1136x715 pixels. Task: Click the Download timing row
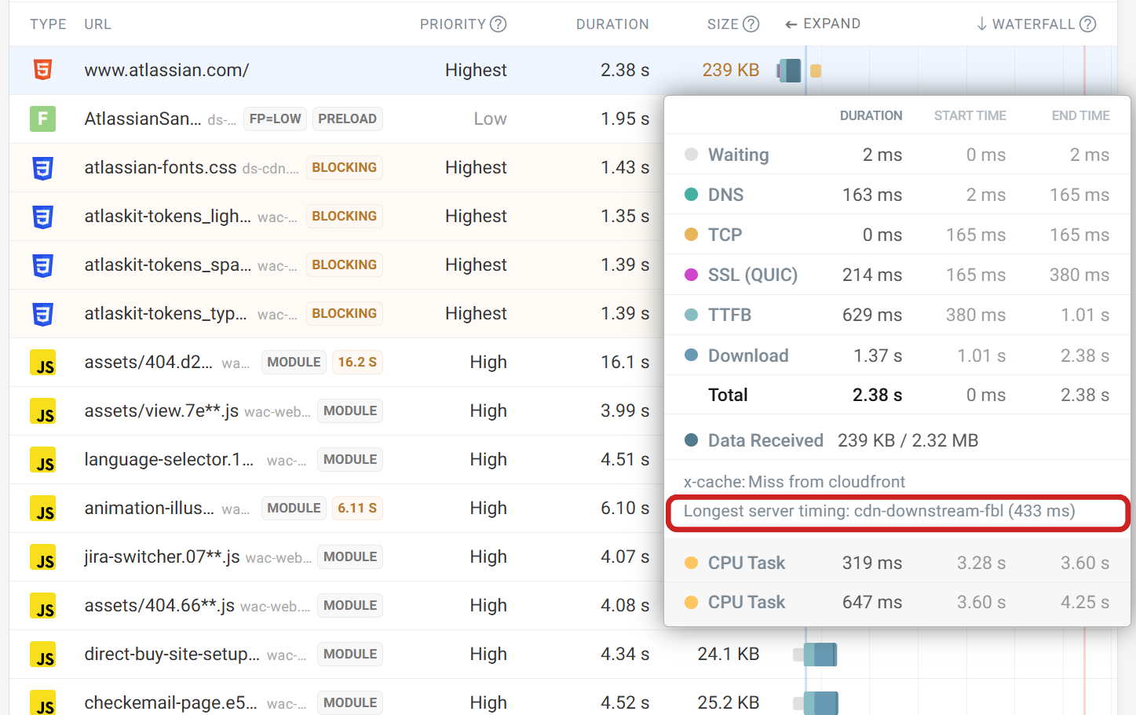897,356
